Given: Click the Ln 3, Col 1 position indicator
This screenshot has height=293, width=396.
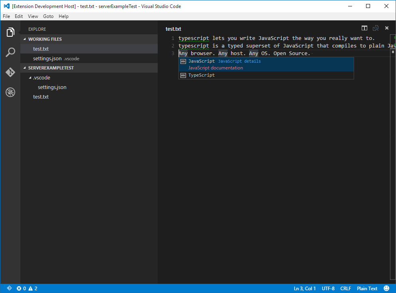Looking at the screenshot, I should (x=305, y=288).
